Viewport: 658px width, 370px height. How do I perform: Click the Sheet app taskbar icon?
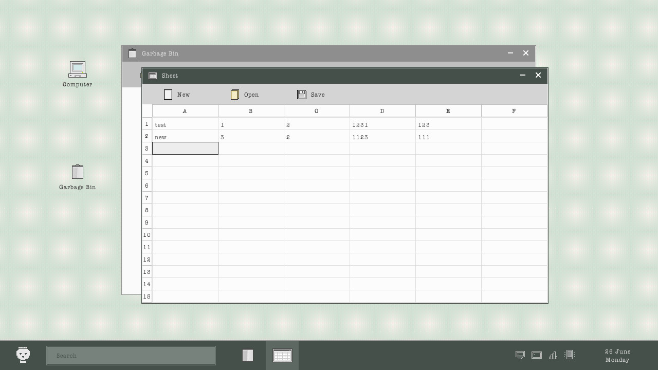pos(282,355)
